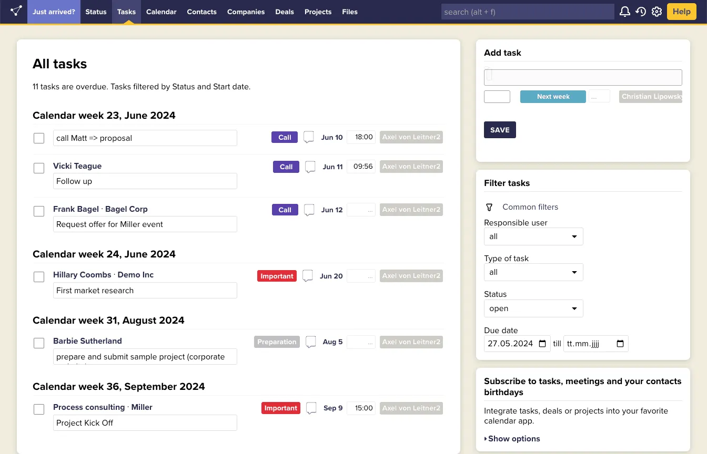Open the Contacts tab

201,12
